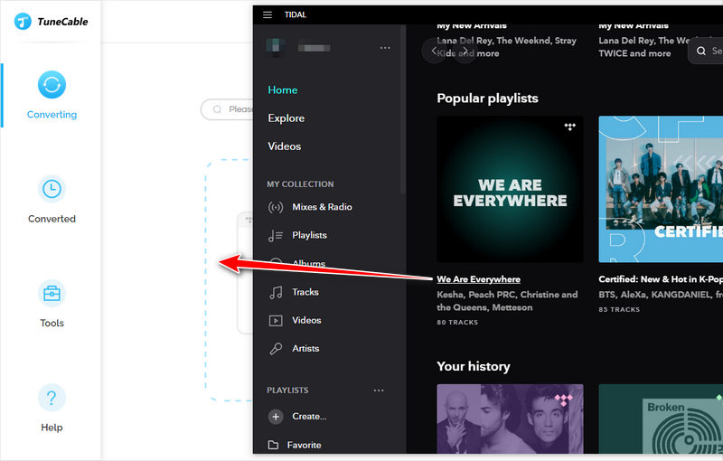
Task: Click the Popular playlists heading
Action: pos(487,99)
